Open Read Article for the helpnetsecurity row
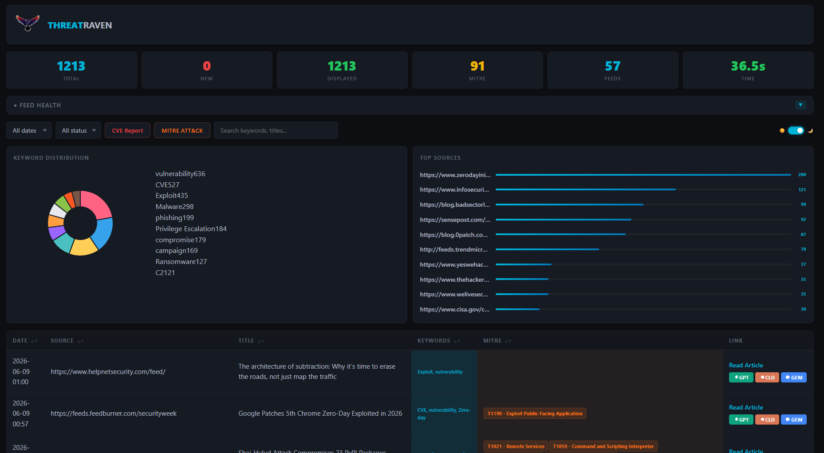Image resolution: width=824 pixels, height=453 pixels. pyautogui.click(x=746, y=365)
